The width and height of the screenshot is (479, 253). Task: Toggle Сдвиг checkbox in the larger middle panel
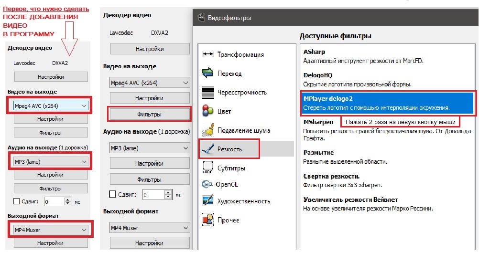click(x=113, y=194)
